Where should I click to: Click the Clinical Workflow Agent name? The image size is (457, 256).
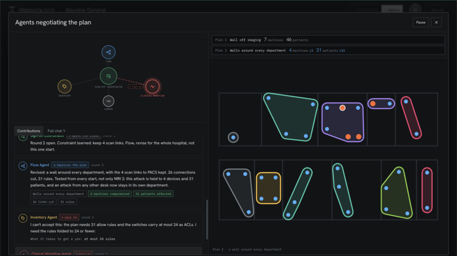point(51,254)
